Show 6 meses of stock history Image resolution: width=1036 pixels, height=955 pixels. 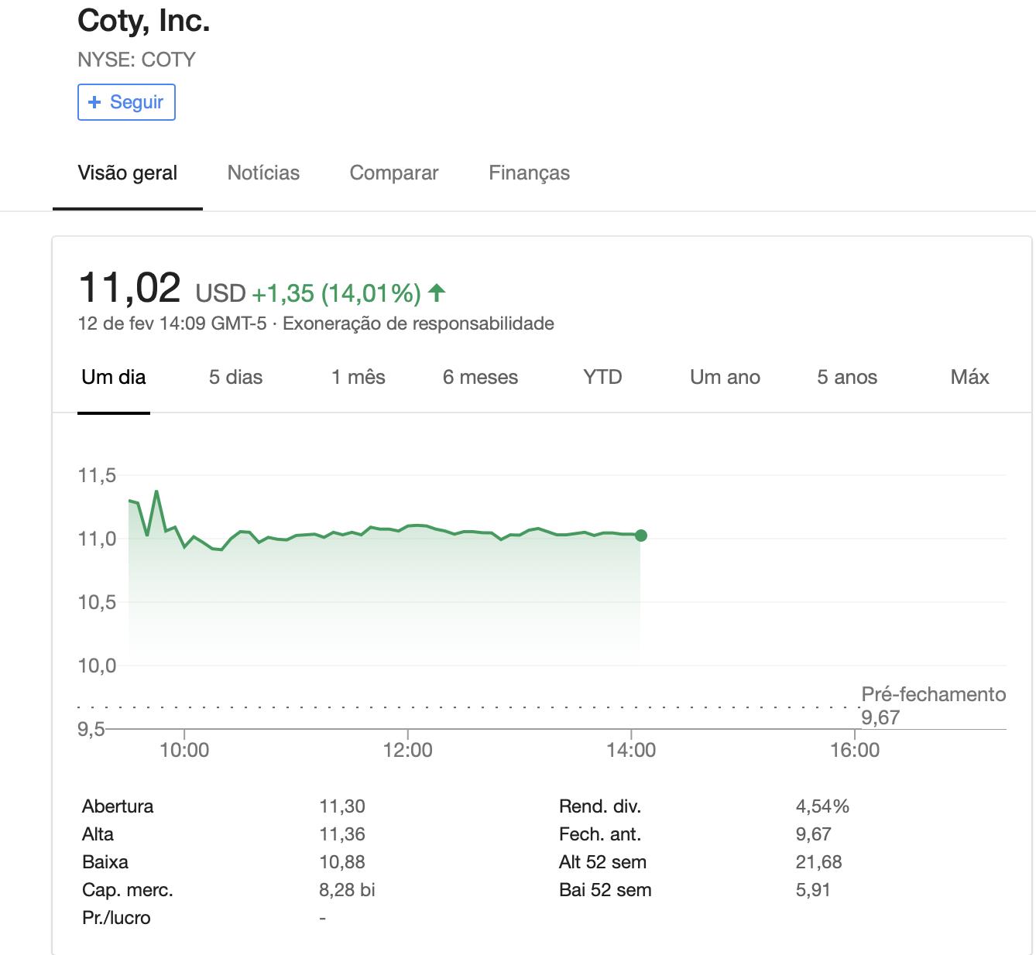point(480,377)
